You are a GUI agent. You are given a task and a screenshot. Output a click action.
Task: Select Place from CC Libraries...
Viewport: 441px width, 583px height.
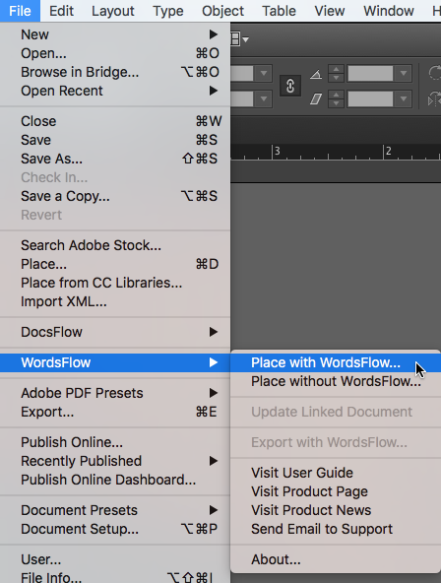(x=115, y=283)
